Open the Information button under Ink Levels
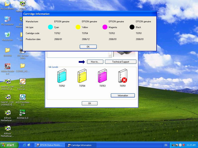The image size is (198, 148). [123, 95]
